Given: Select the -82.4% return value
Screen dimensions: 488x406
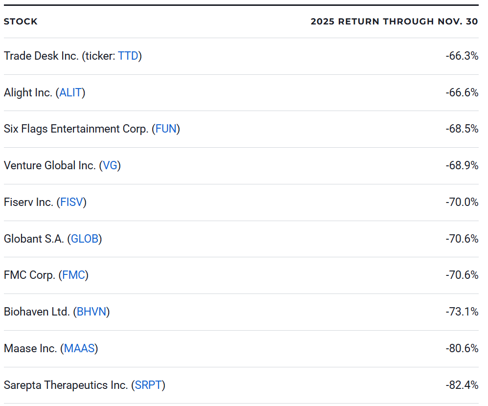Looking at the screenshot, I should [462, 385].
